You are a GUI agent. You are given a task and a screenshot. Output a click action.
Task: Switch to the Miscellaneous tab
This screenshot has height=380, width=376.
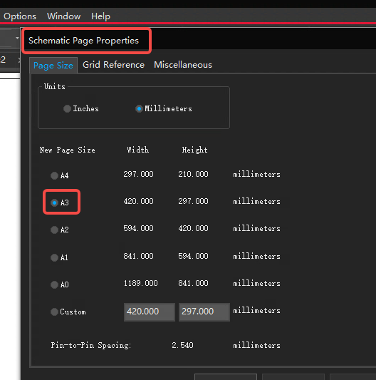point(183,65)
